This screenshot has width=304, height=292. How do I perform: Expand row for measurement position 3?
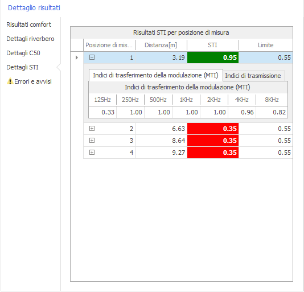[x=92, y=141]
